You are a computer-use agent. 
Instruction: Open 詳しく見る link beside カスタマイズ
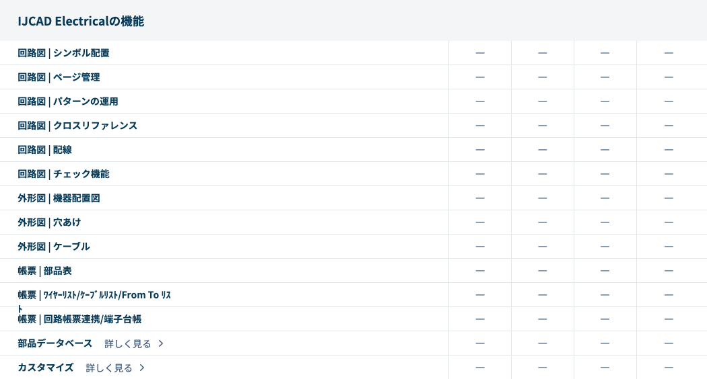(109, 368)
